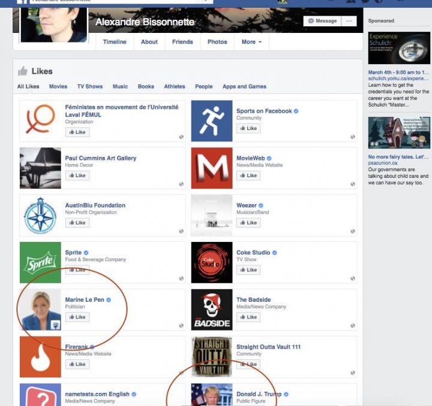Open the FÉMUL organization logo

40,121
